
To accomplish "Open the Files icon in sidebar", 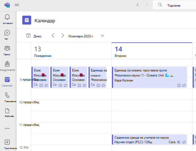I will point(7,111).
